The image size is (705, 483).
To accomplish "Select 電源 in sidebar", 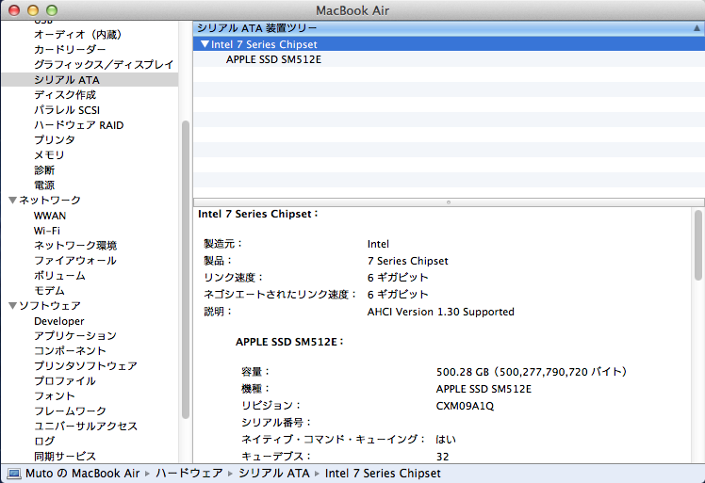I will click(x=44, y=185).
